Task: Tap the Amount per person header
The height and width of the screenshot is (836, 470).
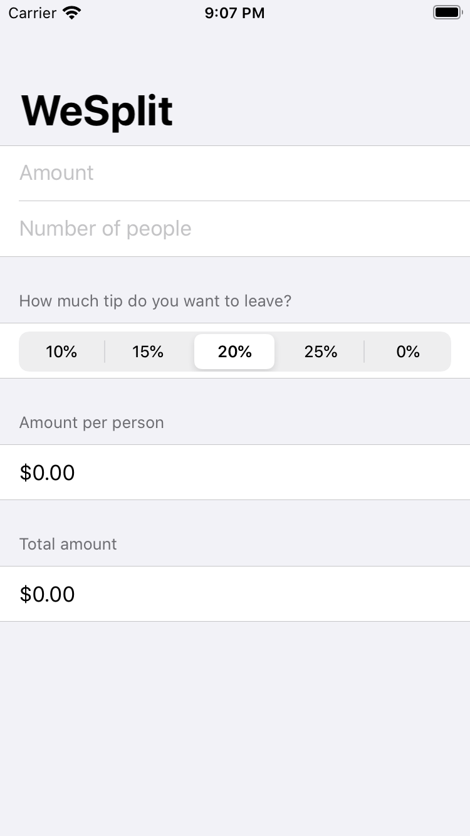Action: [91, 423]
